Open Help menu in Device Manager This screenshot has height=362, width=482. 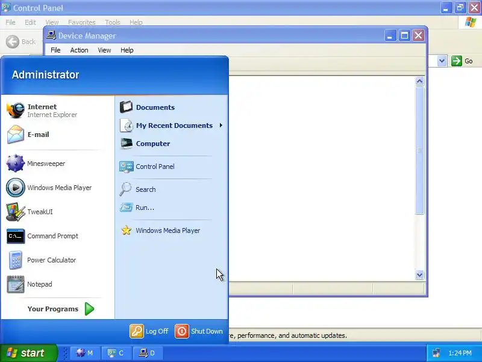tap(127, 50)
